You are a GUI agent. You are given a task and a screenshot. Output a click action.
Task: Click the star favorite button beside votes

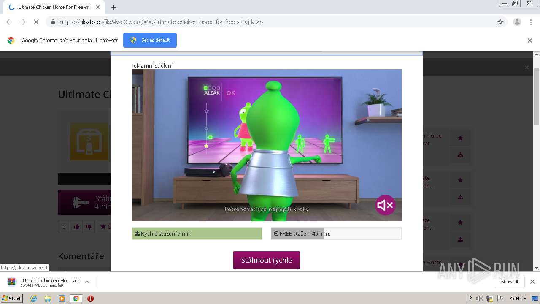point(104,227)
